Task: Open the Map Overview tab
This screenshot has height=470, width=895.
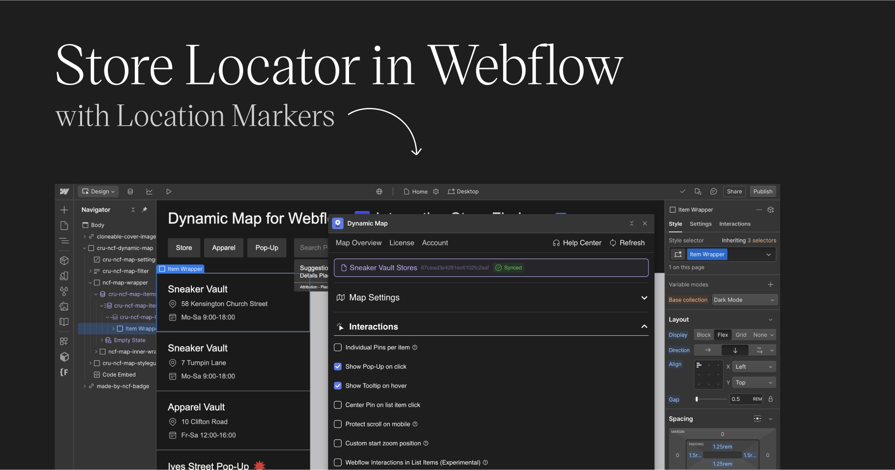Action: click(358, 243)
